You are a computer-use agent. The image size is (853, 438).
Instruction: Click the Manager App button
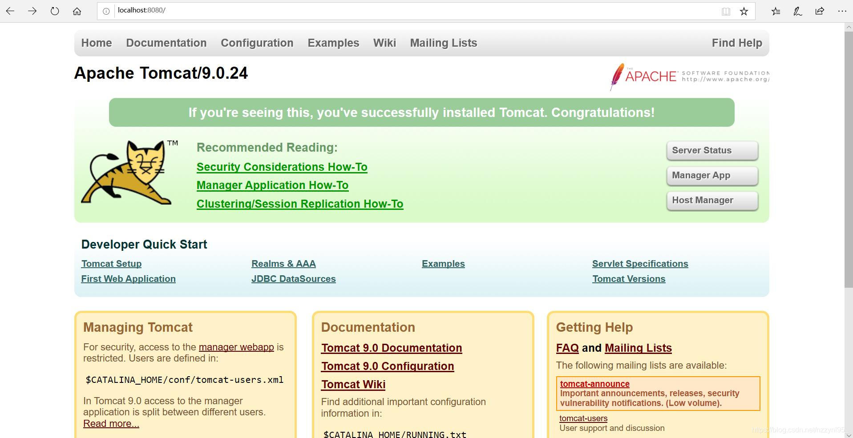point(712,176)
